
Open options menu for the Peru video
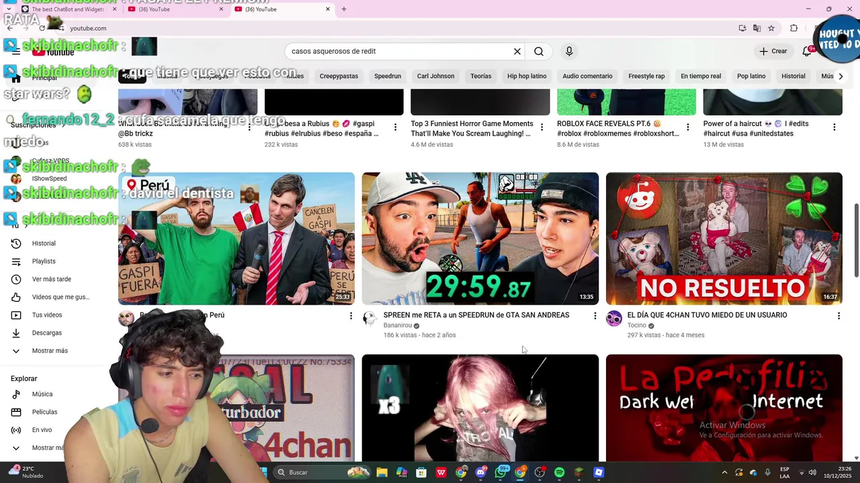(351, 315)
